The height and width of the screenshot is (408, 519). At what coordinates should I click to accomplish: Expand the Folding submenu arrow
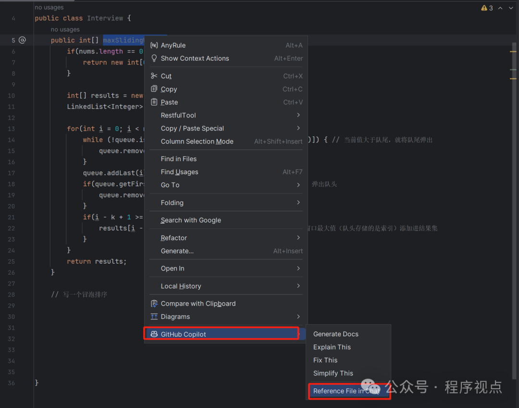[x=298, y=203]
